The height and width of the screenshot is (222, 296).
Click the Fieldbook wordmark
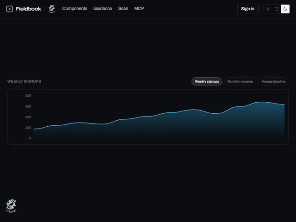pos(28,9)
